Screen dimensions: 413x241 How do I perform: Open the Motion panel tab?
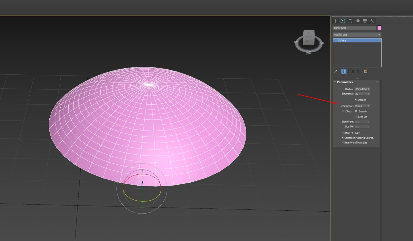358,21
